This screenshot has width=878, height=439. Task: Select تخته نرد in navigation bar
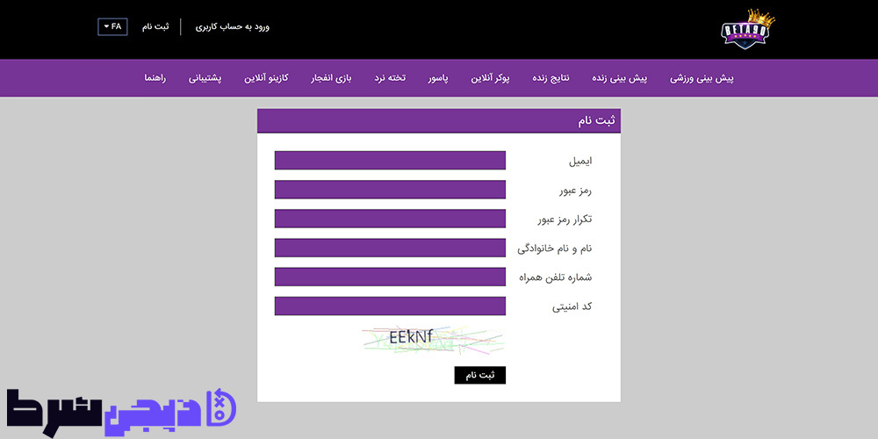pos(391,78)
